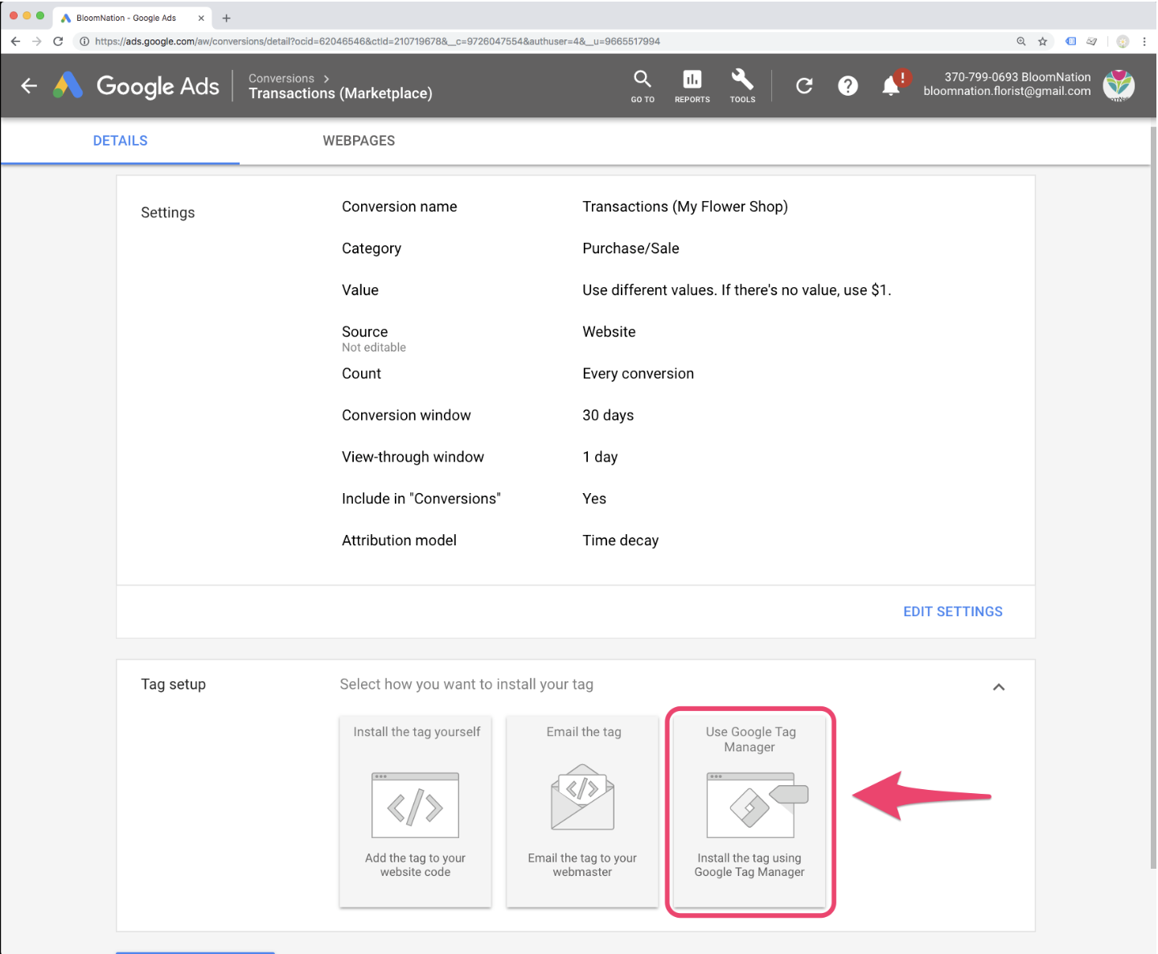The height and width of the screenshot is (954, 1158).
Task: Choose Email the tag card
Action: [582, 812]
